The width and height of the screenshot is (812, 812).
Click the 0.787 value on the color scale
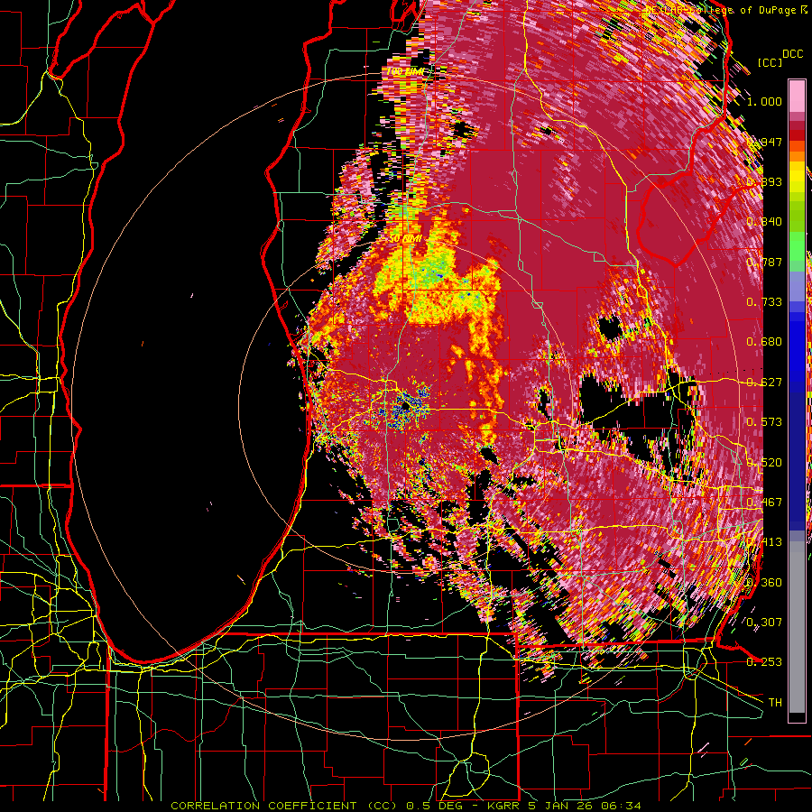pos(764,262)
